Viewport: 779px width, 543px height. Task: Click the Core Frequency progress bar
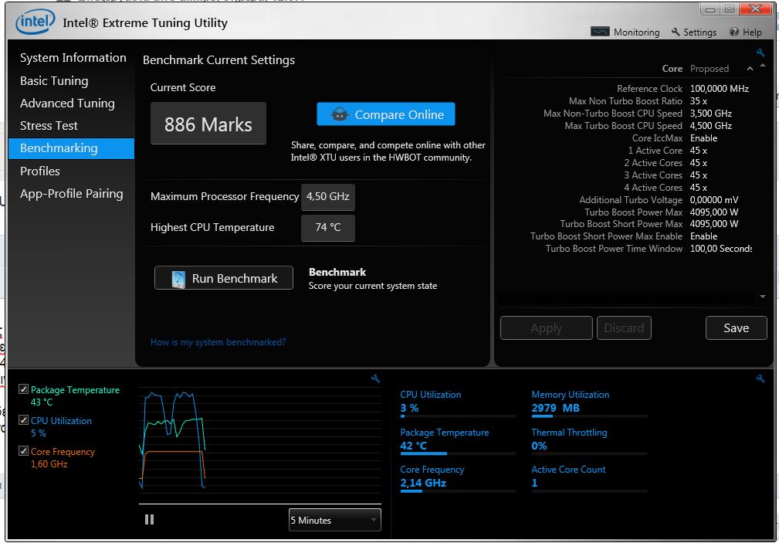pos(458,491)
